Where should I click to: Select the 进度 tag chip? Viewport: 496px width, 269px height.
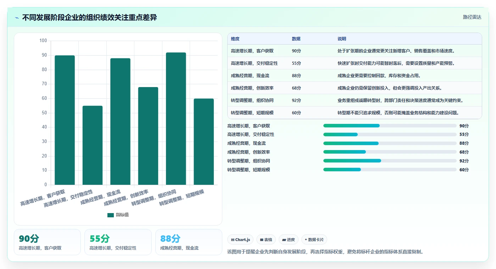point(289,240)
